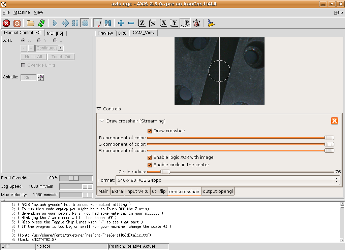The width and height of the screenshot is (345, 250).
Task: Open a G-code file with folder icon
Action: [x=31, y=23]
